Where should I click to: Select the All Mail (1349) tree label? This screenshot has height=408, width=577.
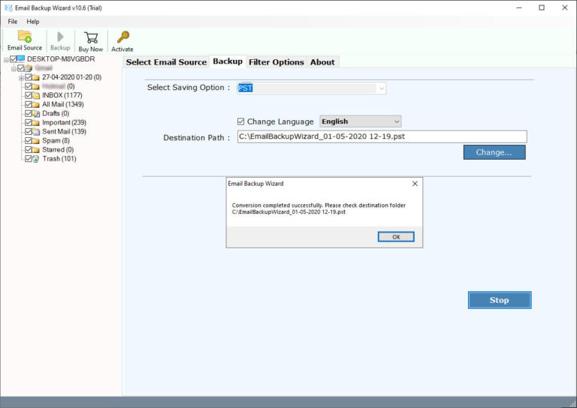(x=63, y=104)
